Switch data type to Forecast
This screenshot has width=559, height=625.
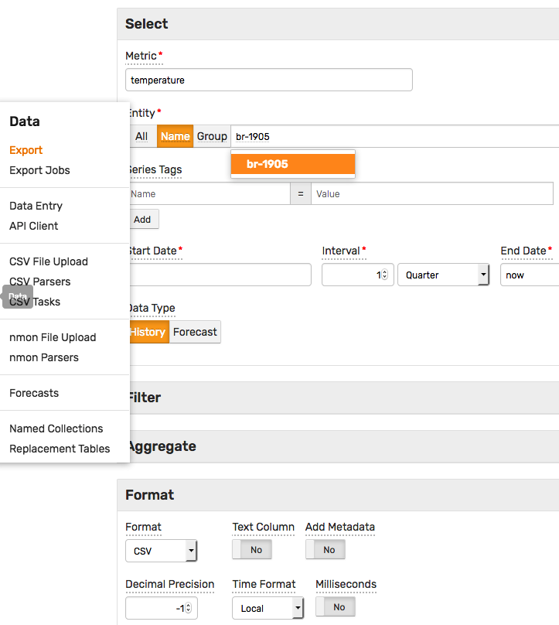pyautogui.click(x=195, y=332)
